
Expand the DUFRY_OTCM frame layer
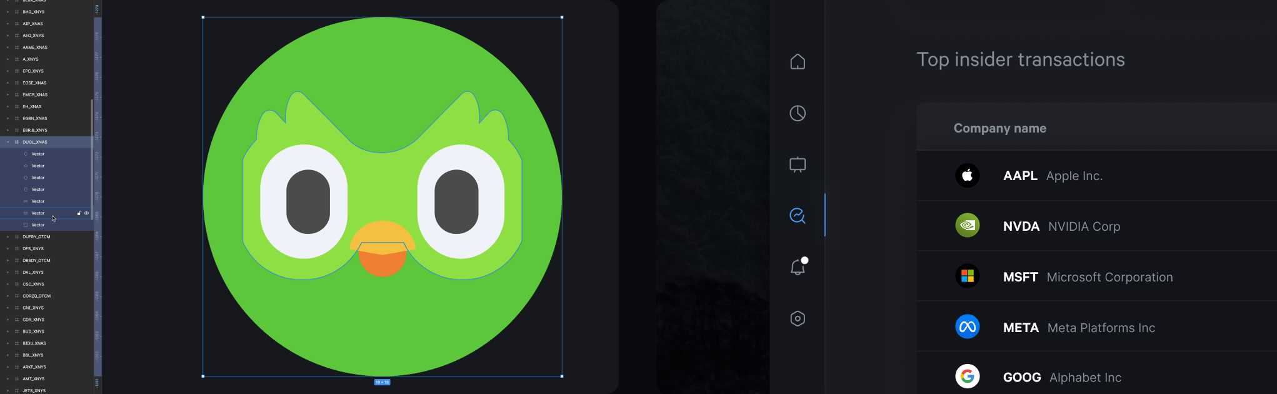point(8,237)
